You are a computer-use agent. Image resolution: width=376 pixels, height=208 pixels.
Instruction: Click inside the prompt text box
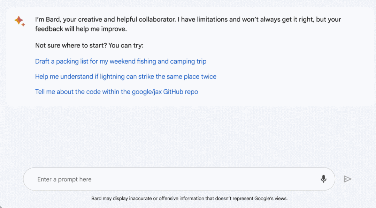[174, 179]
